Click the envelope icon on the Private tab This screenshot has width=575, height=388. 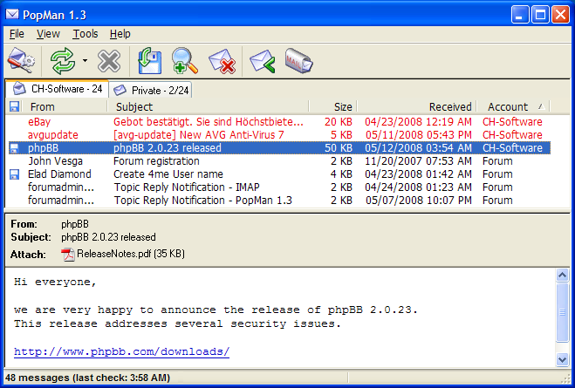pyautogui.click(x=120, y=90)
